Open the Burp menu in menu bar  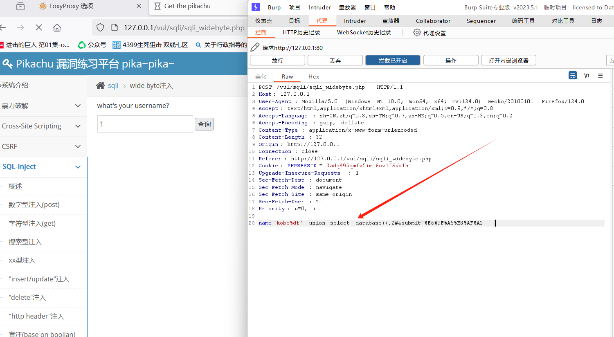(x=274, y=7)
